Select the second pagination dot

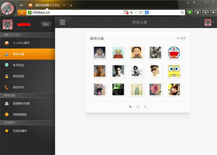[x=138, y=107]
